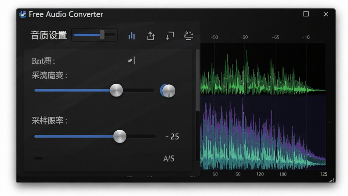Click the small dark pill button at bottom-left
The image size is (348, 196).
pyautogui.click(x=38, y=158)
